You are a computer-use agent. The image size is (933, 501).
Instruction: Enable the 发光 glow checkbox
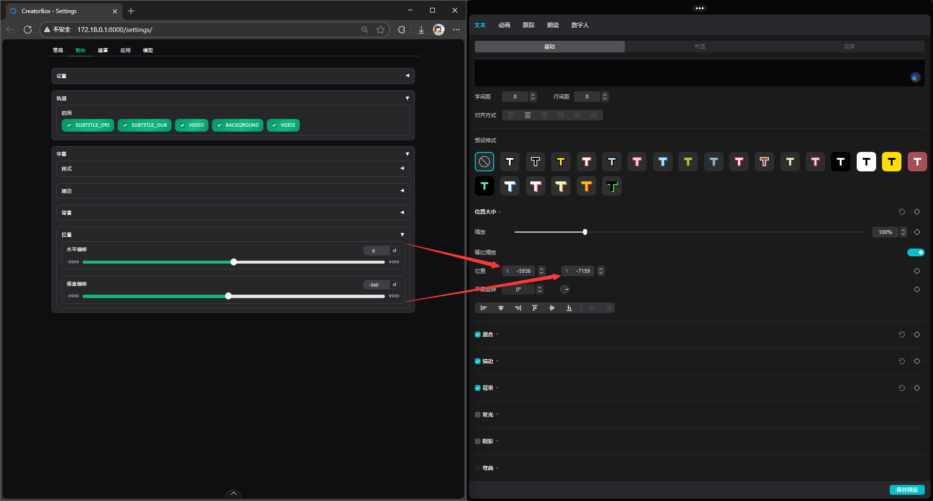(x=478, y=415)
